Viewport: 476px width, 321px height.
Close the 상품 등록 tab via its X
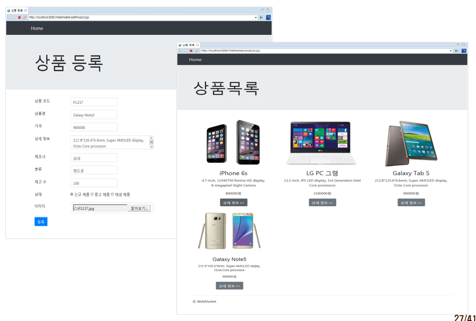(x=26, y=11)
